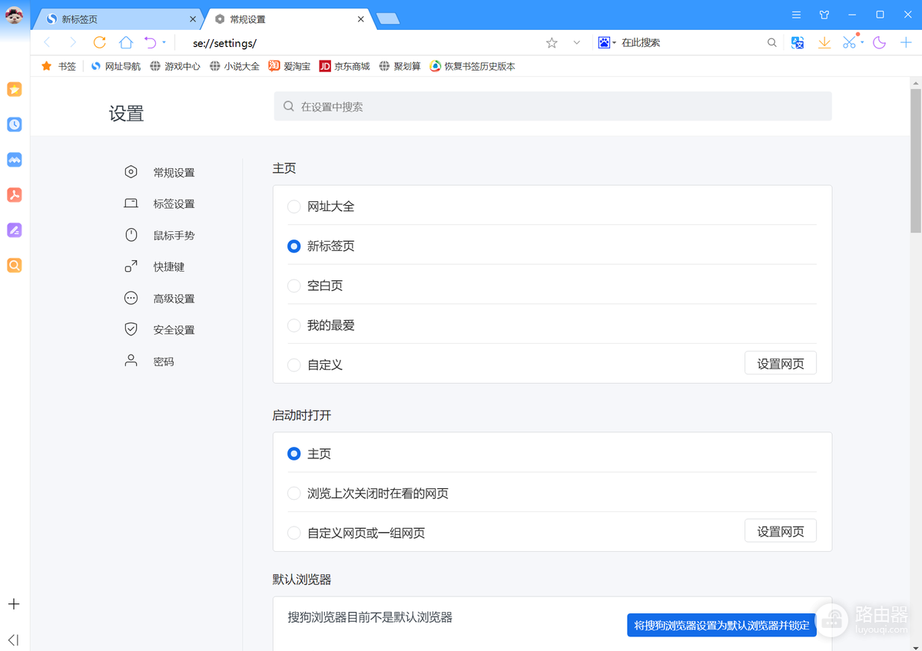This screenshot has height=651, width=922.
Task: Open the 书签 bookmarks bar item
Action: click(x=58, y=67)
